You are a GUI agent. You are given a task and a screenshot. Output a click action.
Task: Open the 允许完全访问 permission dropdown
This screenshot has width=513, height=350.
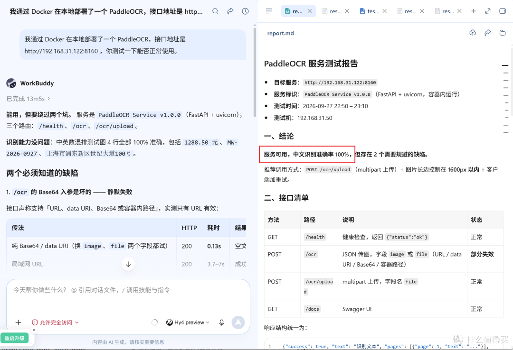click(x=55, y=322)
